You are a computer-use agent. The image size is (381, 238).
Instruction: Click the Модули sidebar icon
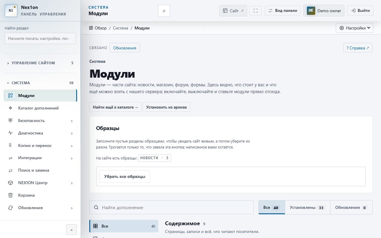(10, 95)
